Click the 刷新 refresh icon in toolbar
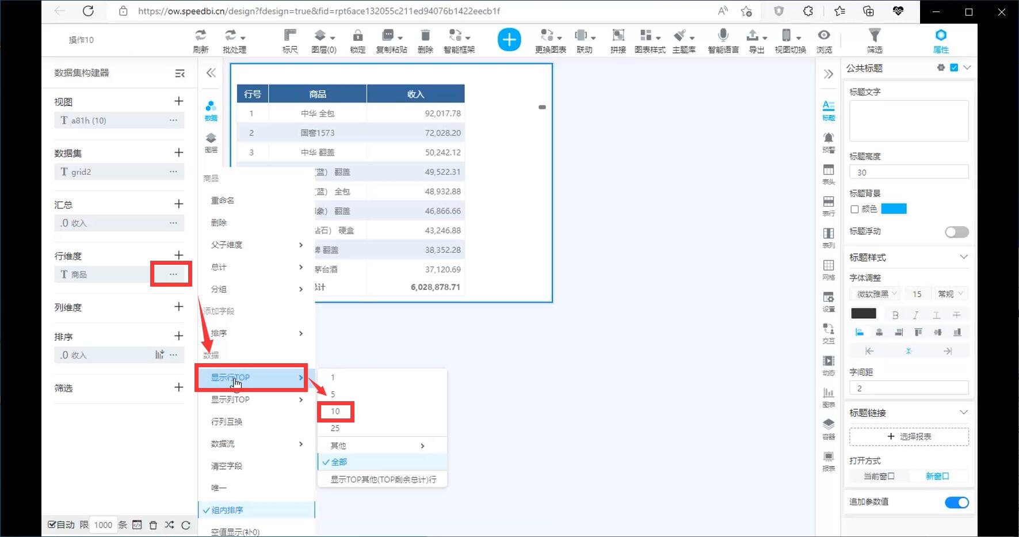Image resolution: width=1019 pixels, height=537 pixels. (200, 36)
